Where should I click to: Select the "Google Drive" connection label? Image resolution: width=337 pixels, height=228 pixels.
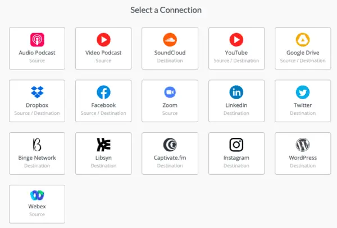303,53
